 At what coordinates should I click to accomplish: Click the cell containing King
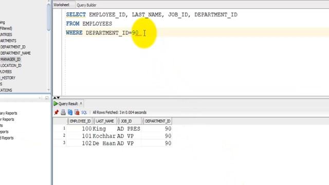pos(104,129)
